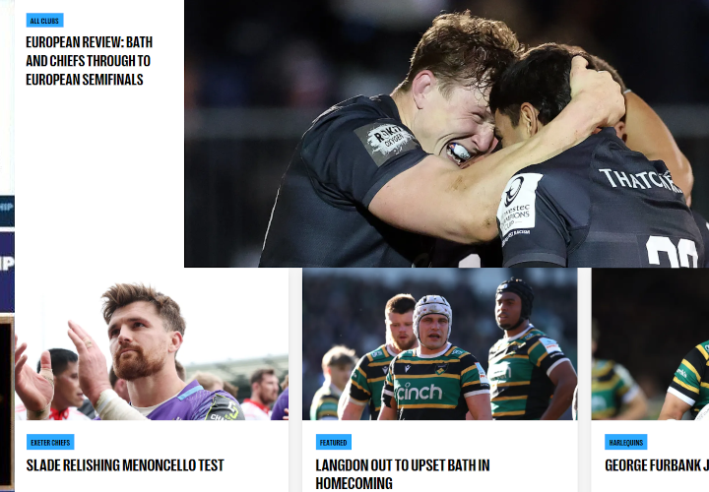Open the Northampton players cinch jersey photo
This screenshot has width=709, height=492.
click(439, 343)
